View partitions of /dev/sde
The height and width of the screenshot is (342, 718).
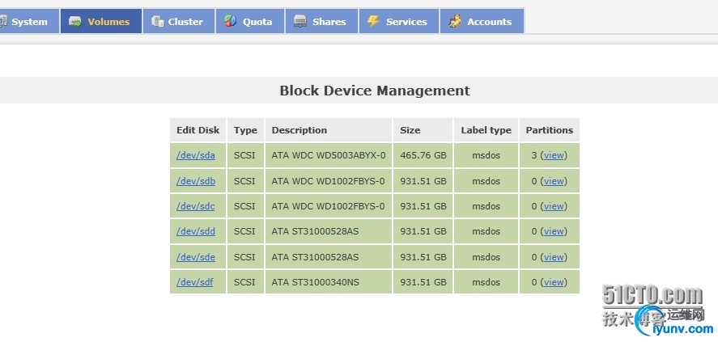(554, 257)
